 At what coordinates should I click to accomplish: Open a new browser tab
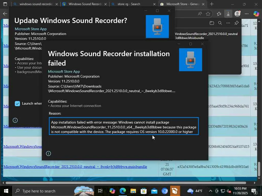coord(212,4)
